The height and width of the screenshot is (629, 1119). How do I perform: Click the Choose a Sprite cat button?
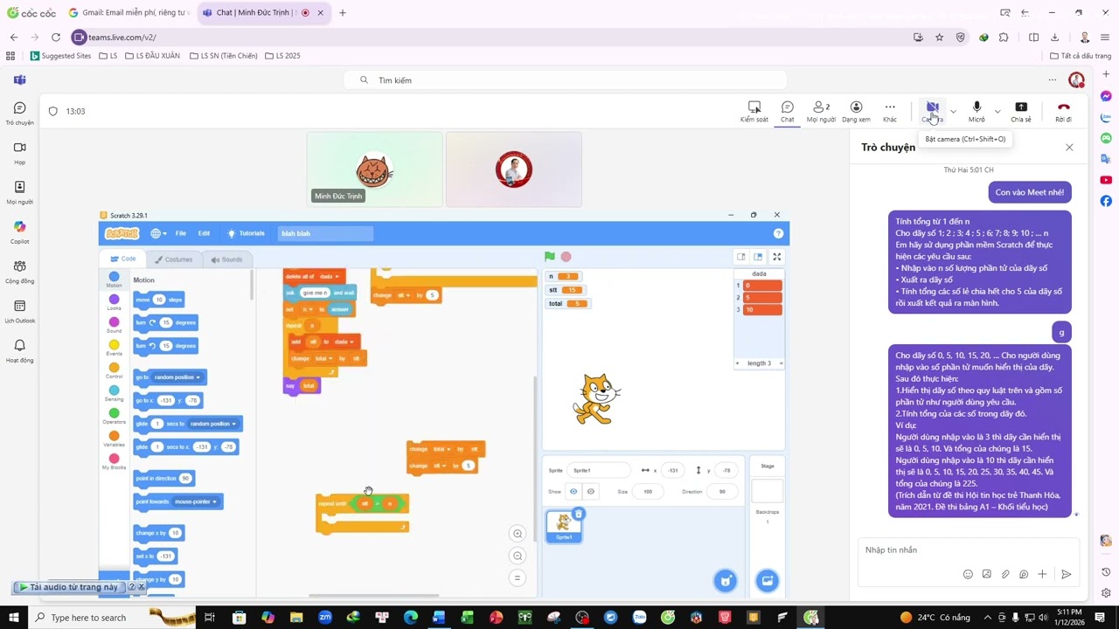pyautogui.click(x=725, y=580)
